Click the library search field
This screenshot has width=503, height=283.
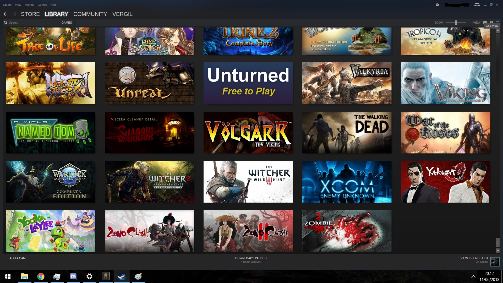click(31, 23)
